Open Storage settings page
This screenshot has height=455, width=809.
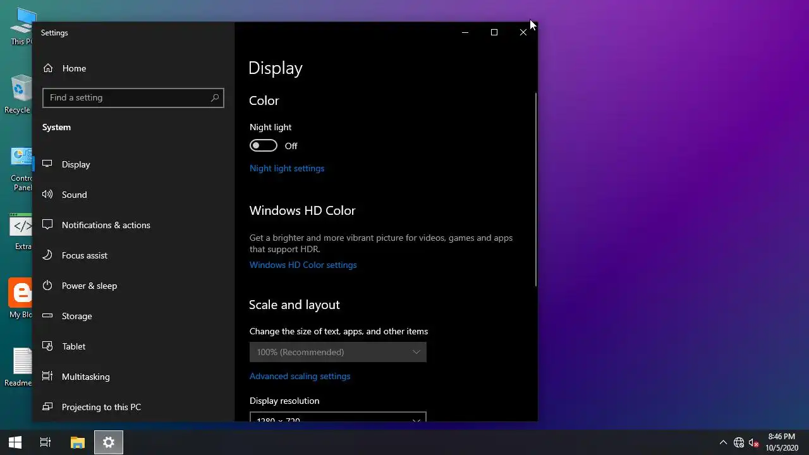click(x=133, y=316)
